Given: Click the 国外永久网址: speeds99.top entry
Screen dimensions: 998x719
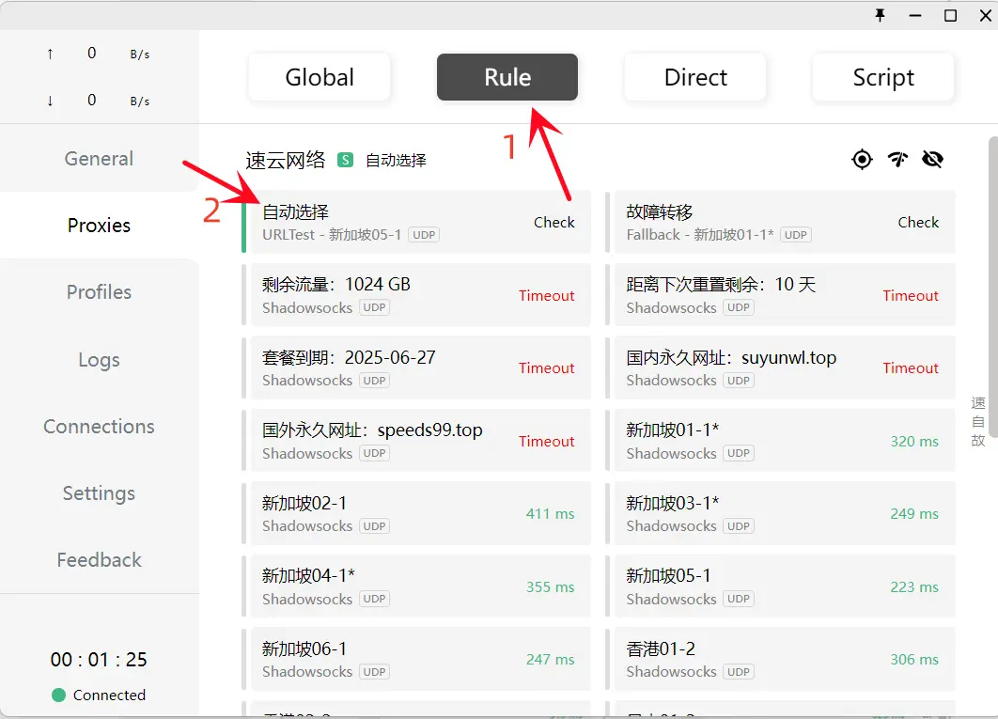Looking at the screenshot, I should point(417,440).
